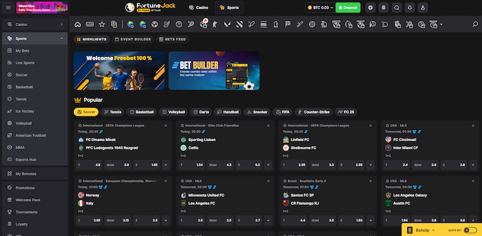Expand more markets for Norway vs Italy
This screenshot has height=236, width=482.
(x=165, y=220)
